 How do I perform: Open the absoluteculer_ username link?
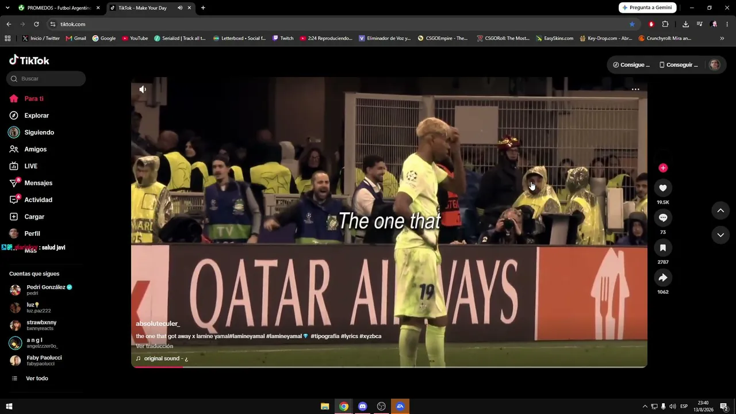click(158, 324)
